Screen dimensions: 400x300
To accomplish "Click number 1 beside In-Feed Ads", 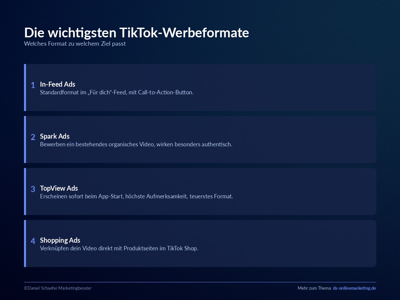I will click(x=33, y=85).
